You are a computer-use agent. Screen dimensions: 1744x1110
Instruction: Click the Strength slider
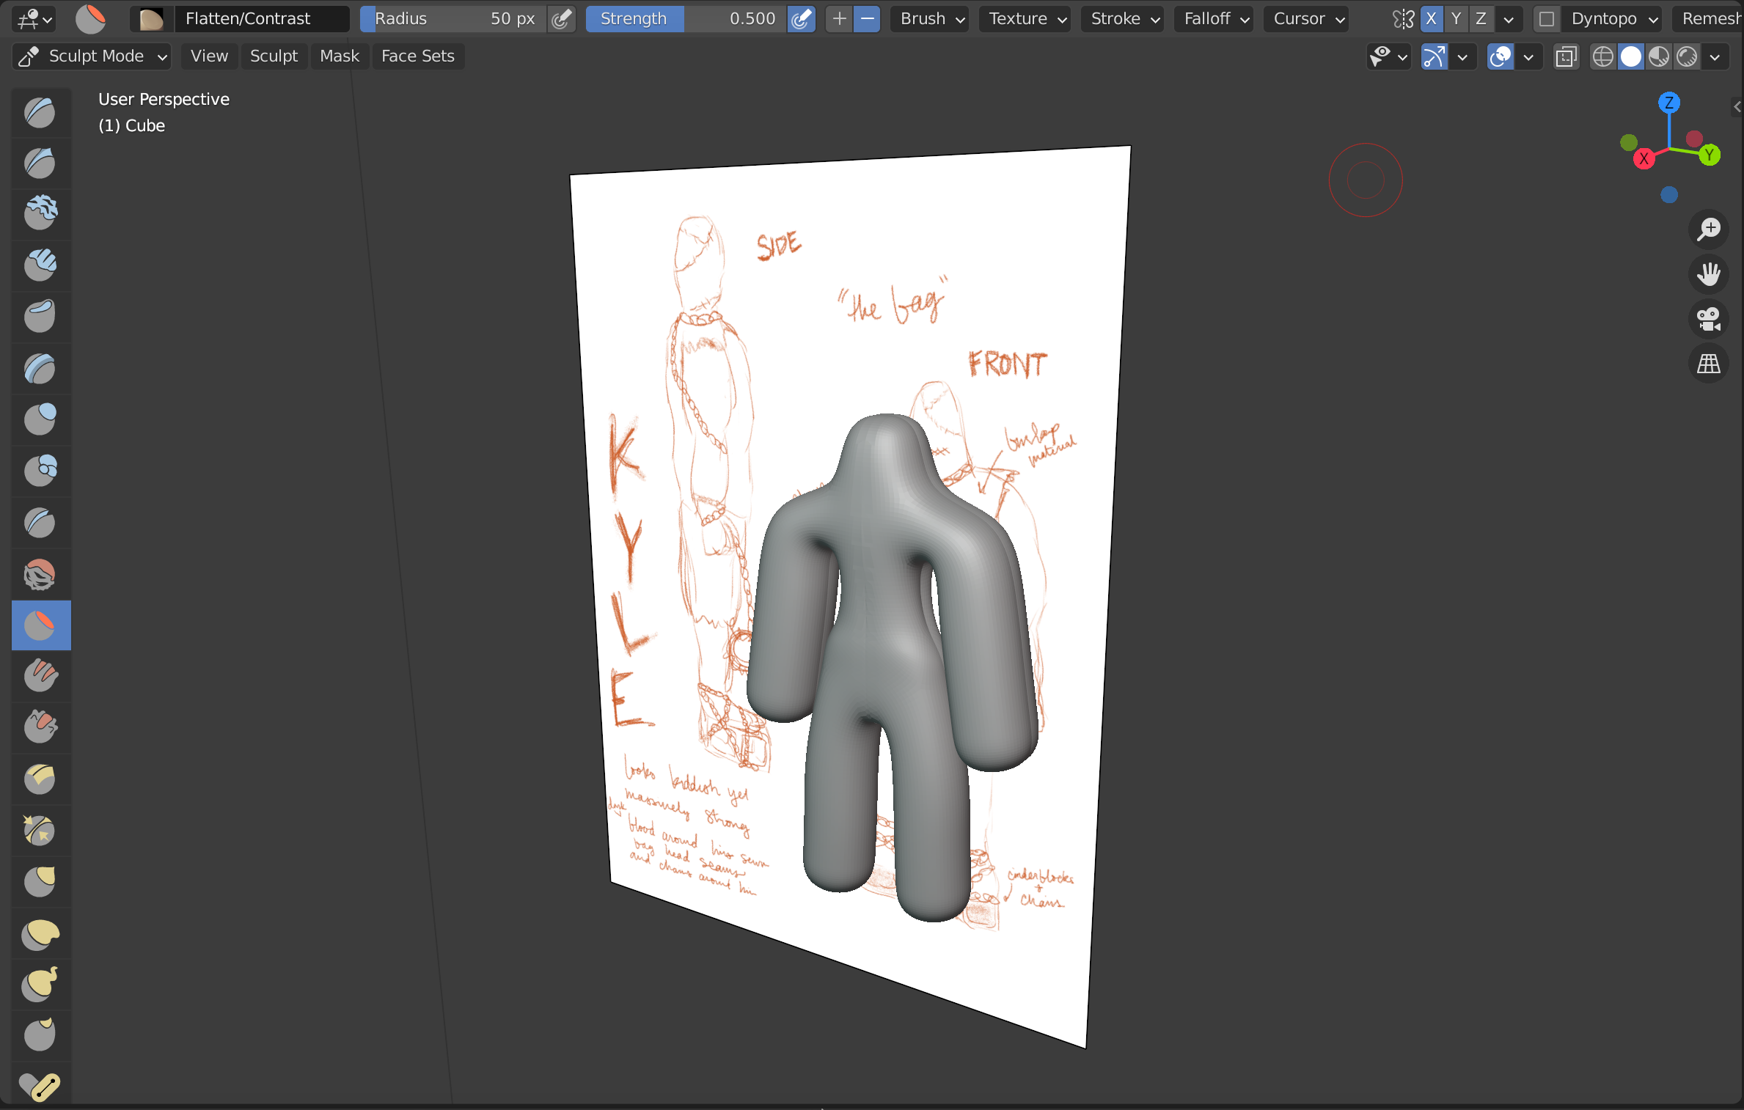coord(686,19)
